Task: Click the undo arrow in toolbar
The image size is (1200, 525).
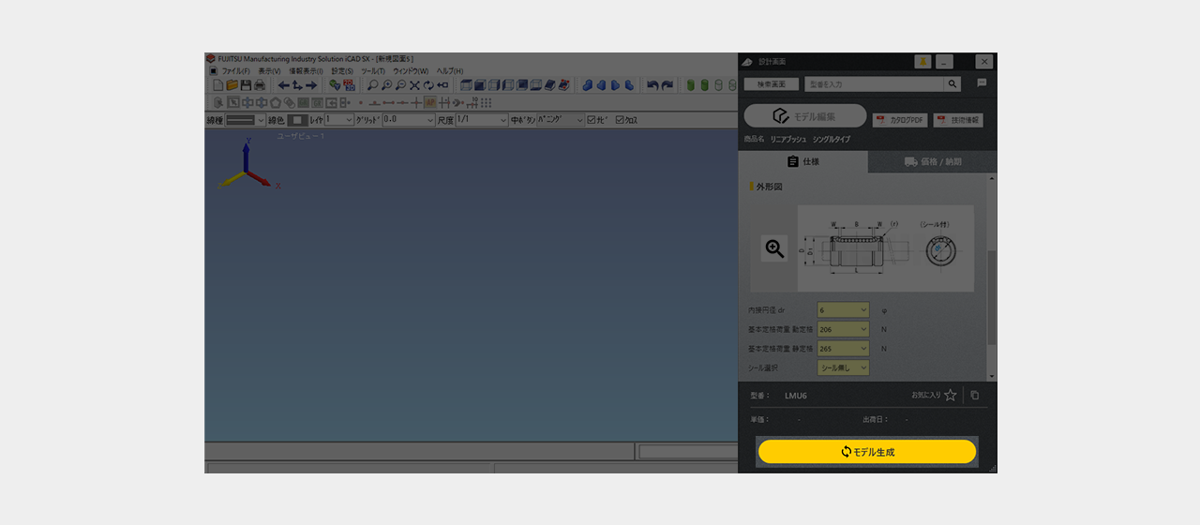Action: [x=652, y=85]
